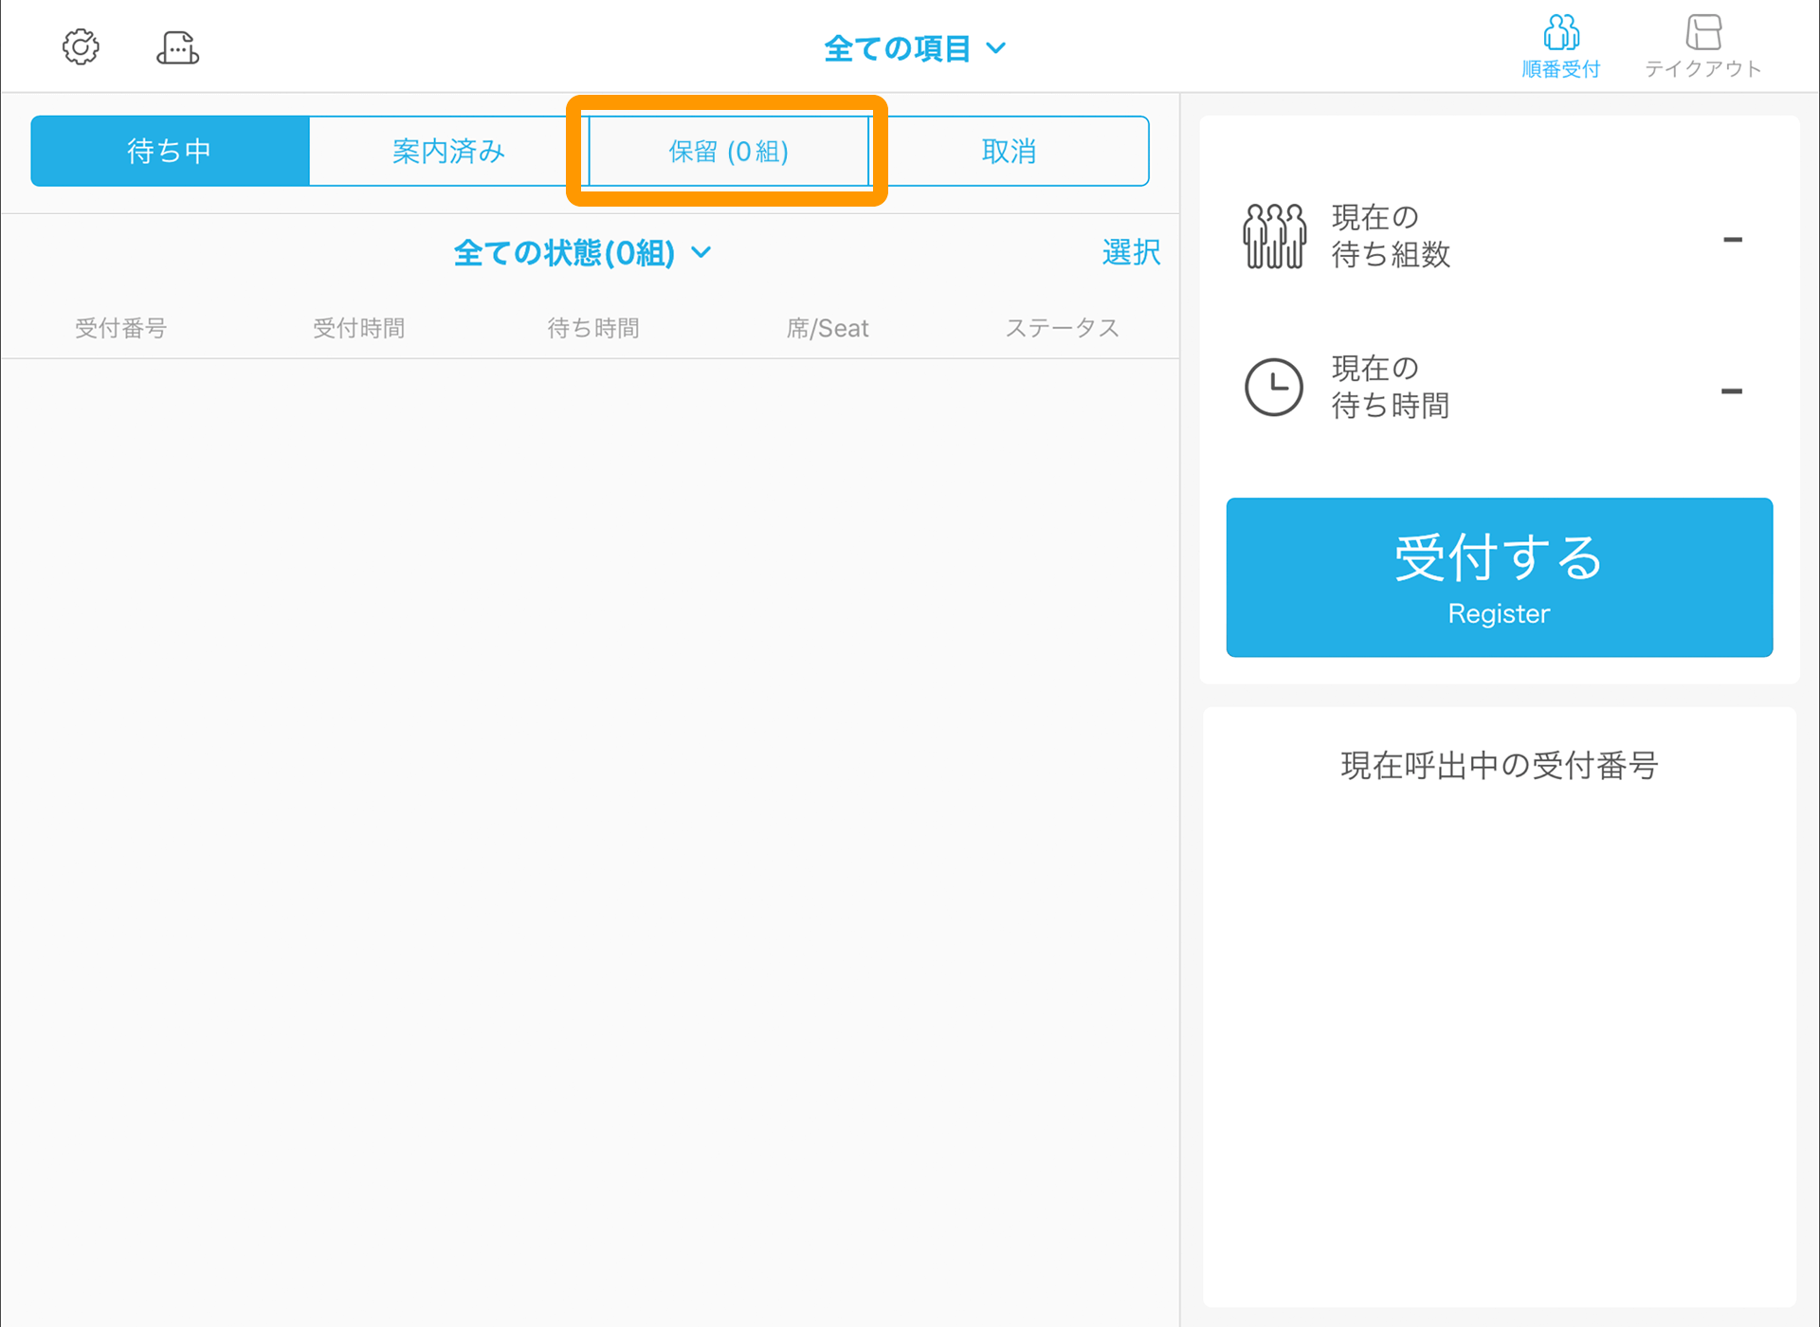Viewport: 1820px width, 1327px height.
Task: Click the 受付する Register button
Action: point(1500,576)
